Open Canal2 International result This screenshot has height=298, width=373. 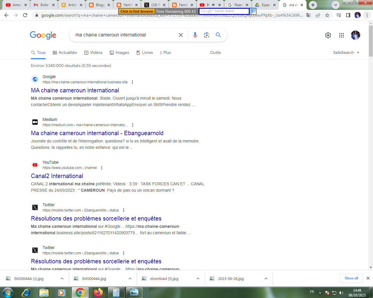tap(57, 176)
